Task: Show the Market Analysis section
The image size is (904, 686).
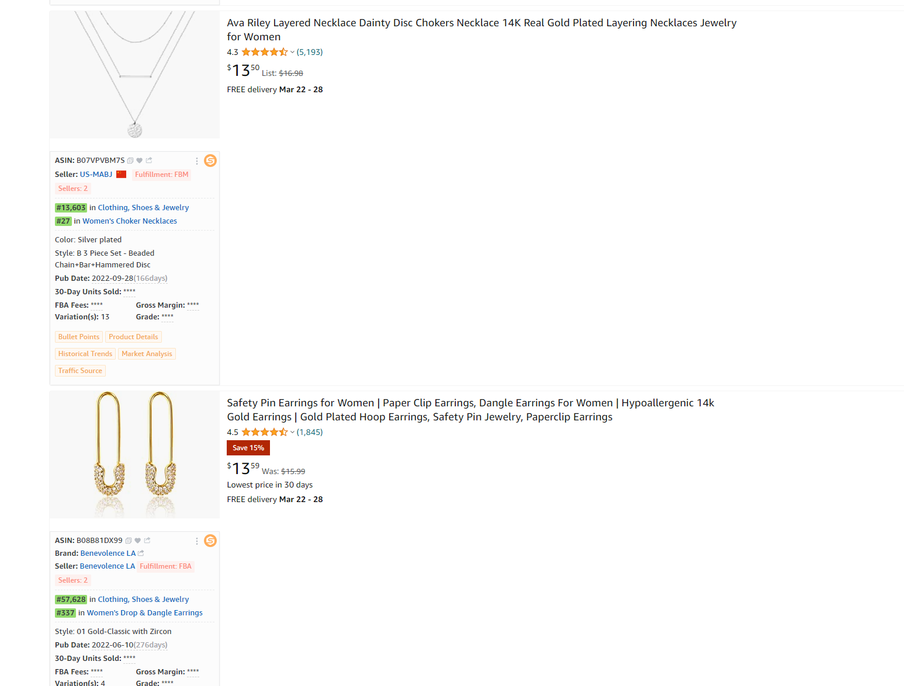Action: (147, 354)
